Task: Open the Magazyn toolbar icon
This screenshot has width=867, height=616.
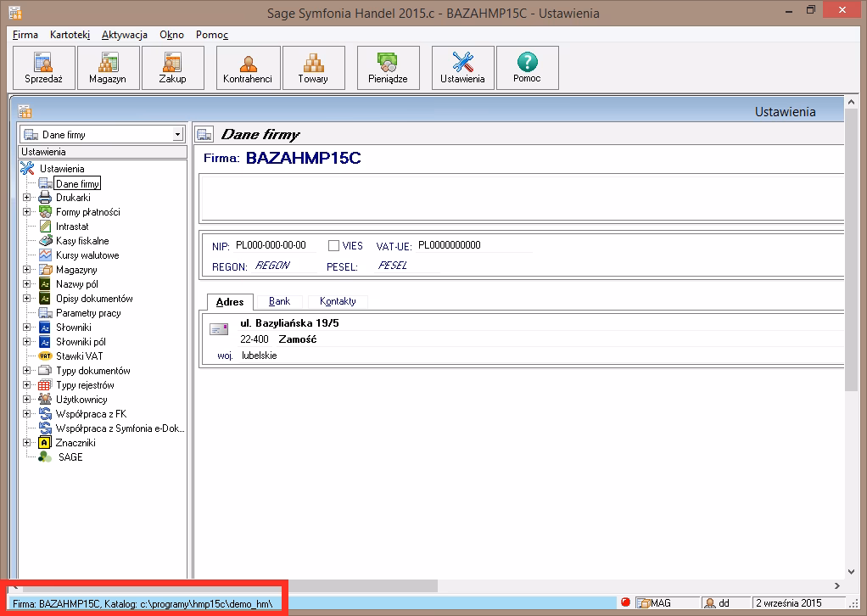Action: (108, 68)
